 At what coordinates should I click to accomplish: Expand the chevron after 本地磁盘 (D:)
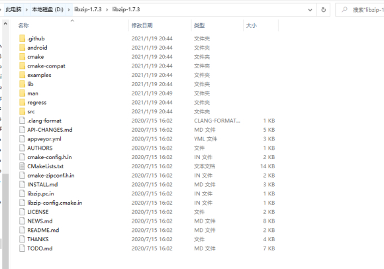pos(69,10)
